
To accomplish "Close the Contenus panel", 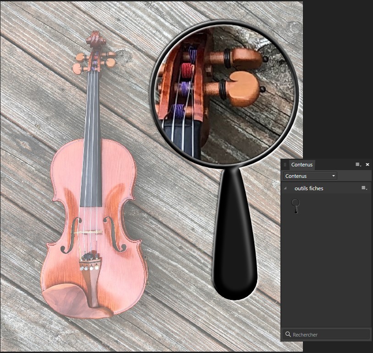I will [368, 164].
